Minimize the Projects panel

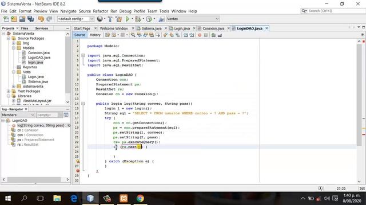coord(67,28)
